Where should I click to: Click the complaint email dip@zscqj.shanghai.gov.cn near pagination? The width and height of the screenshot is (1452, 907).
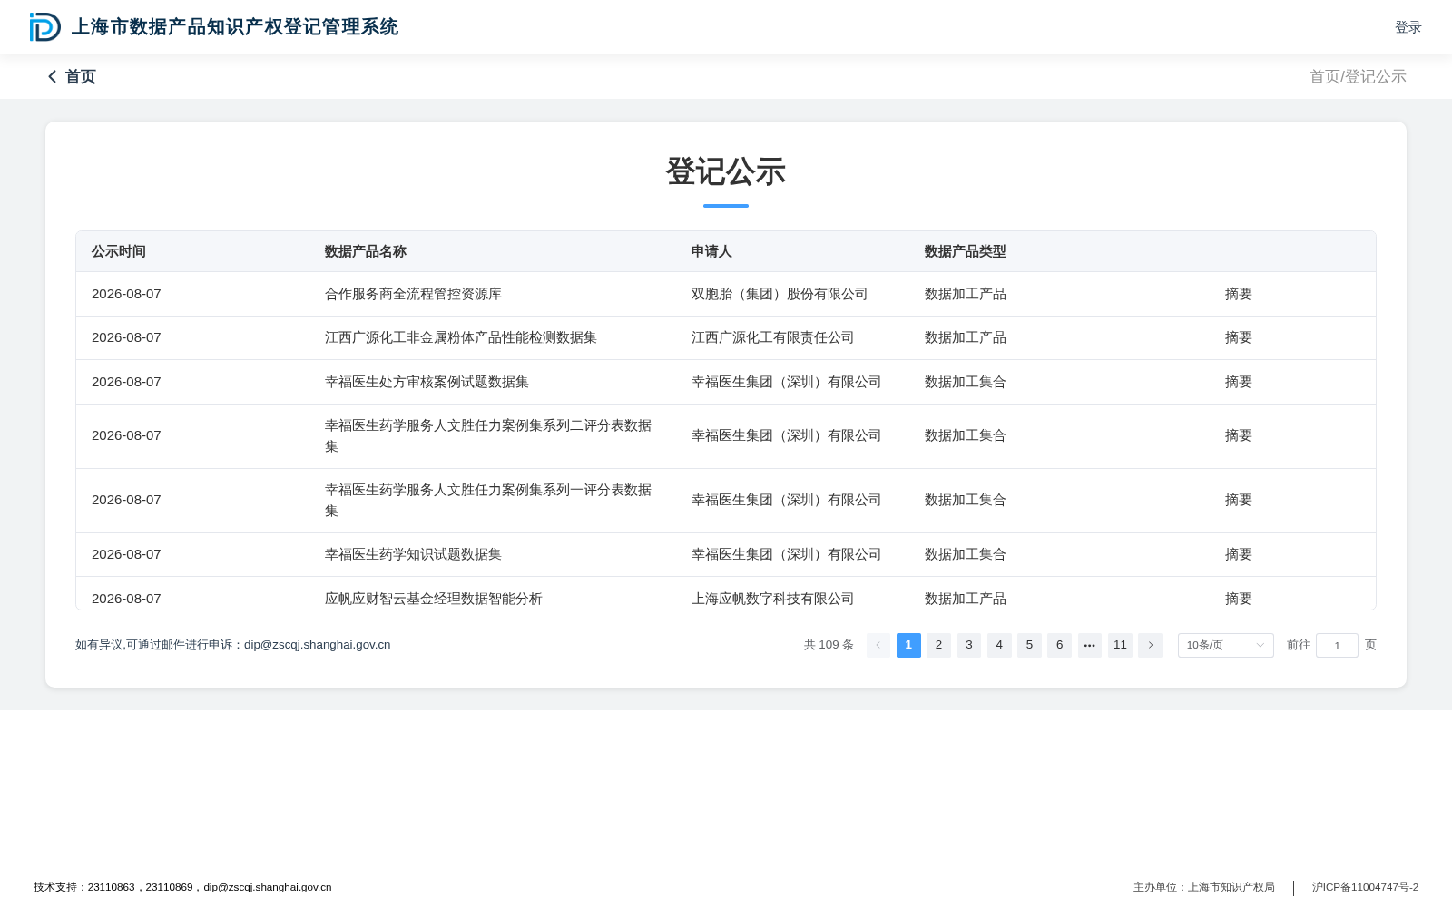coord(317,645)
